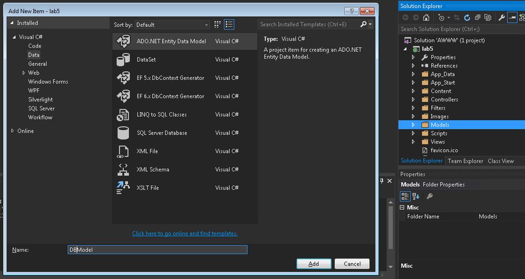Select ADO.NET Entity Data Model template
This screenshot has height=279, width=525.
[185, 41]
